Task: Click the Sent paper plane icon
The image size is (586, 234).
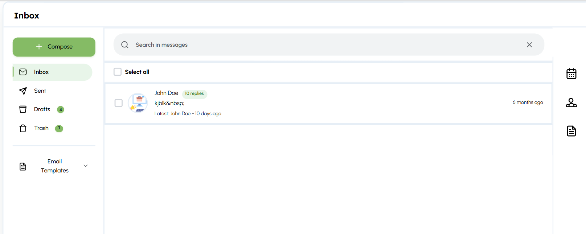Action: pyautogui.click(x=23, y=91)
